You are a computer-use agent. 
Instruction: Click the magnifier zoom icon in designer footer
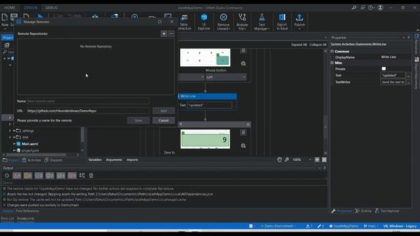(287, 160)
